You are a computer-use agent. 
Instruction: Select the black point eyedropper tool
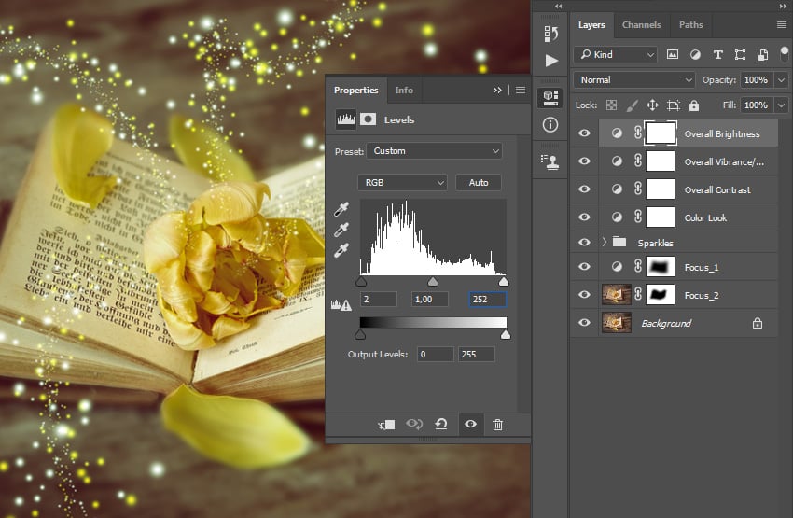(x=341, y=209)
